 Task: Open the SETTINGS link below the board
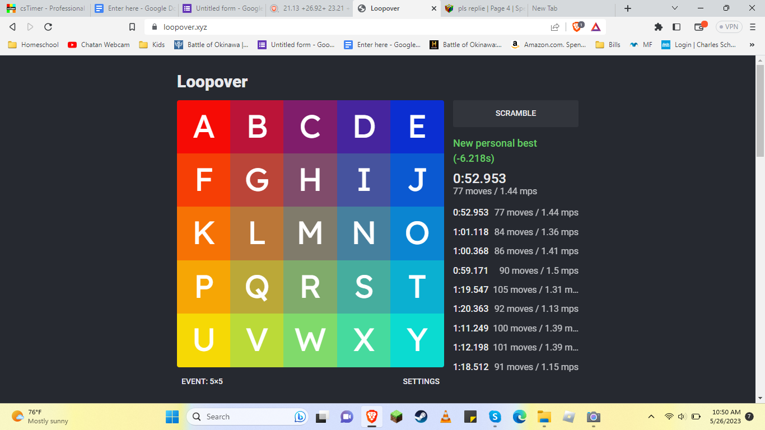(421, 381)
